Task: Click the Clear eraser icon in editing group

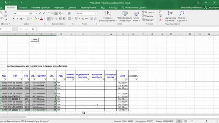Action: (x=160, y=20)
